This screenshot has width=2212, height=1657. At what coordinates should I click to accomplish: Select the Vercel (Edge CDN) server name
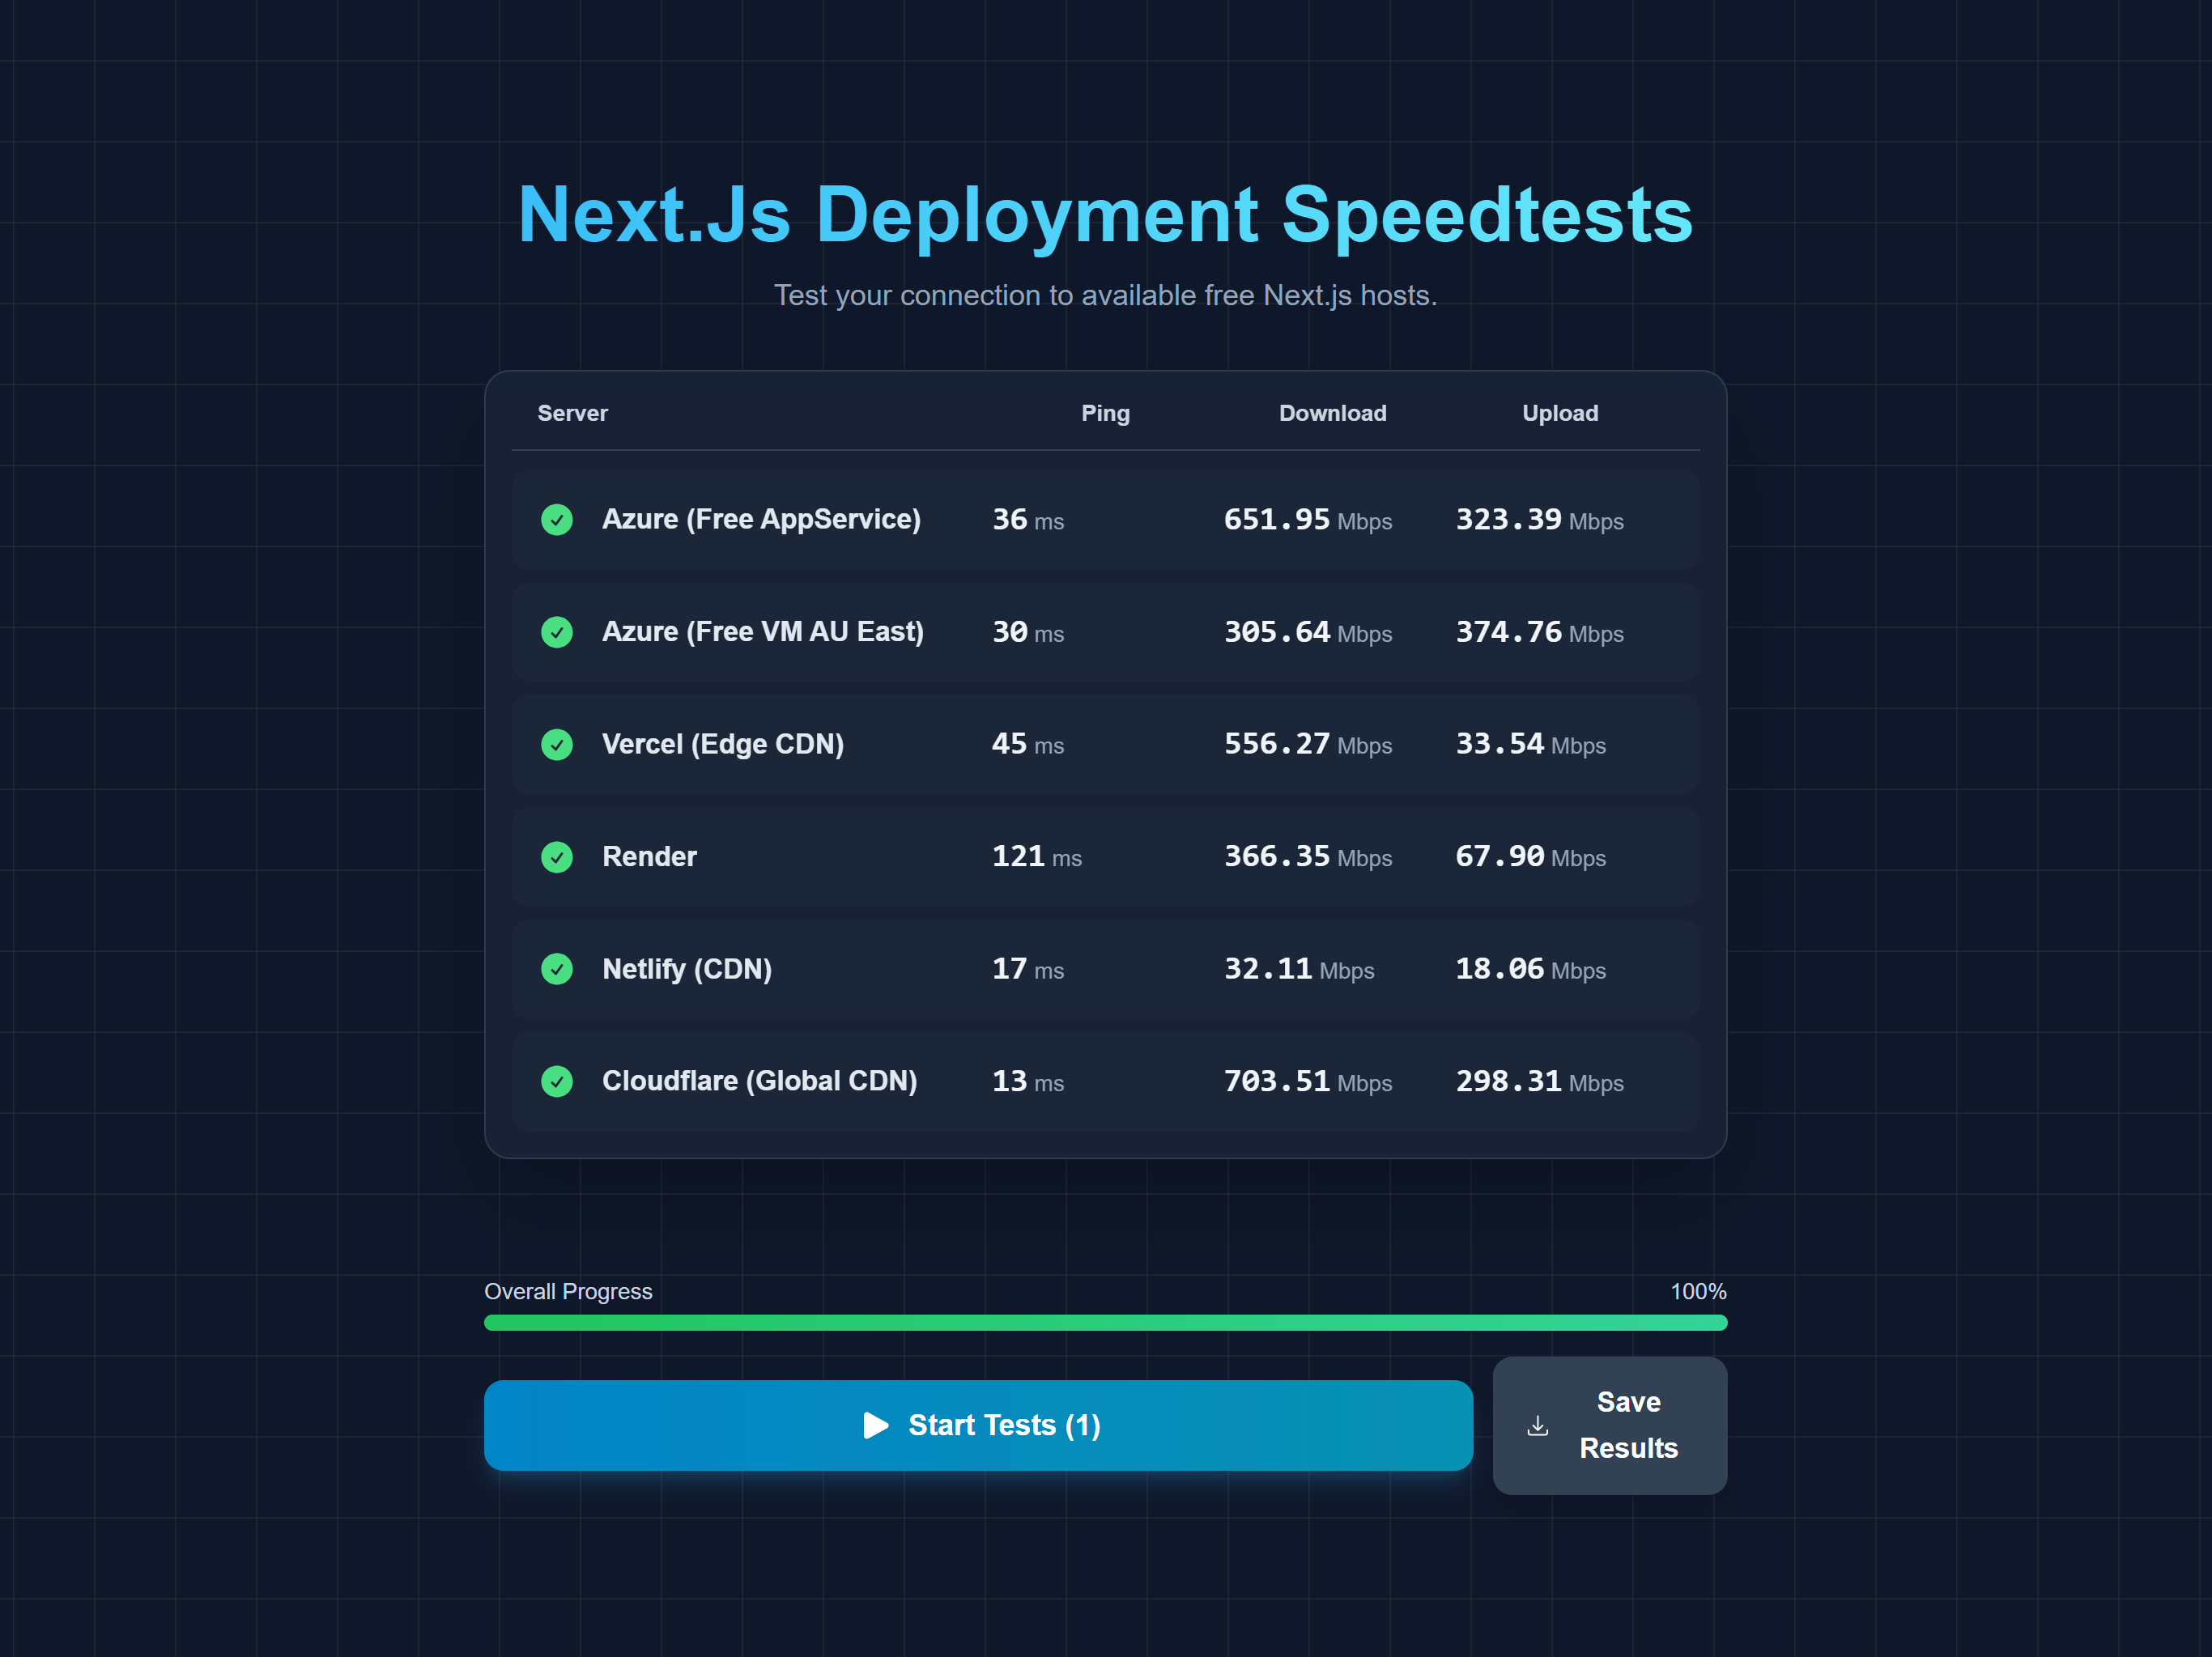pyautogui.click(x=723, y=744)
